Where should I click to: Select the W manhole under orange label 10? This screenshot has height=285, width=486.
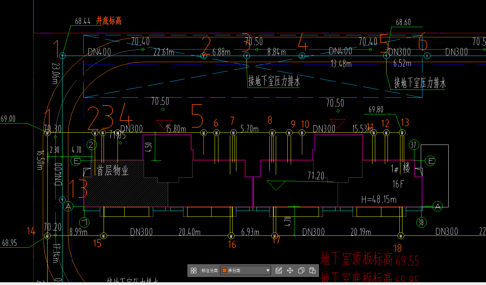pyautogui.click(x=302, y=133)
